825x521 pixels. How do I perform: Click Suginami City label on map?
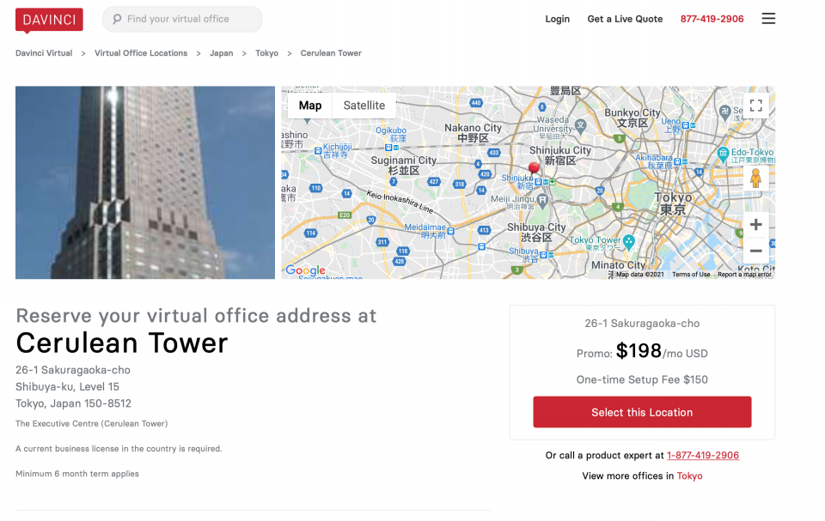tap(404, 165)
